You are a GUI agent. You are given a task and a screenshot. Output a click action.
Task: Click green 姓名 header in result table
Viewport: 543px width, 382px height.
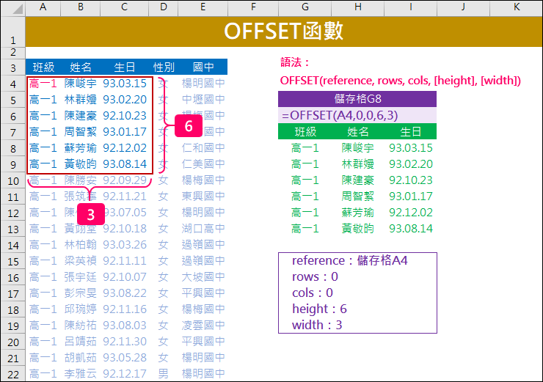point(358,132)
